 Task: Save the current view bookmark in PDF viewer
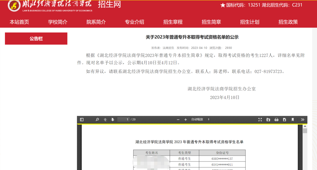click(x=292, y=119)
